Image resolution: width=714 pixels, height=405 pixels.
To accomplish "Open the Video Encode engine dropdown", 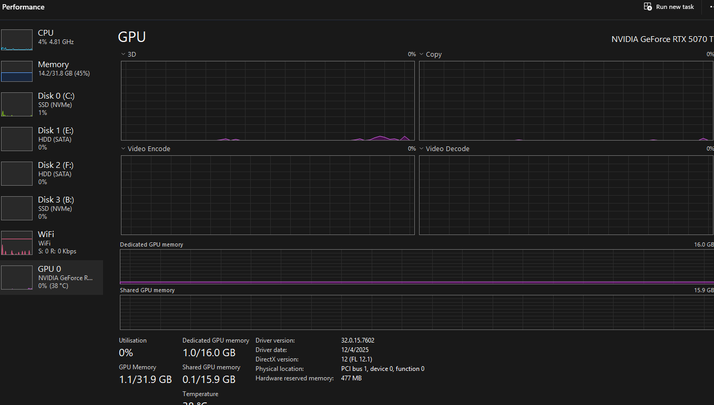I will pos(123,148).
